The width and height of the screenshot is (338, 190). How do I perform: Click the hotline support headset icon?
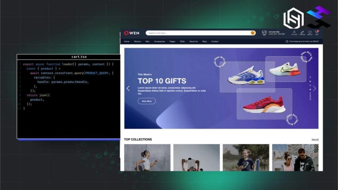[264, 33]
